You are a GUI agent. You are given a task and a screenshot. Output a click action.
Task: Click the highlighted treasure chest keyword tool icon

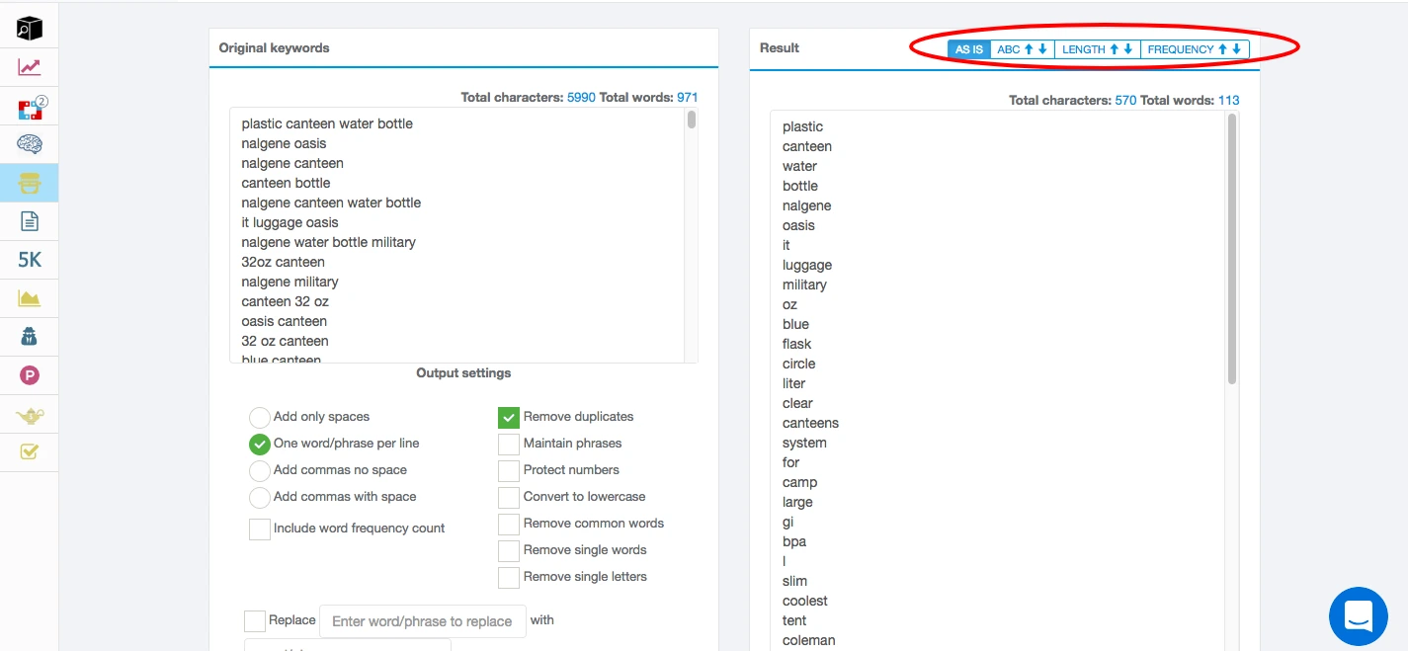(x=29, y=183)
